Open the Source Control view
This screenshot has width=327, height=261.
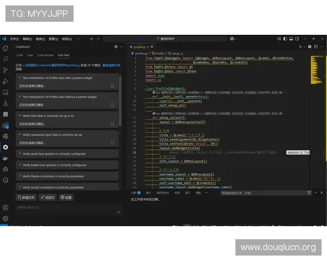pos(5,70)
